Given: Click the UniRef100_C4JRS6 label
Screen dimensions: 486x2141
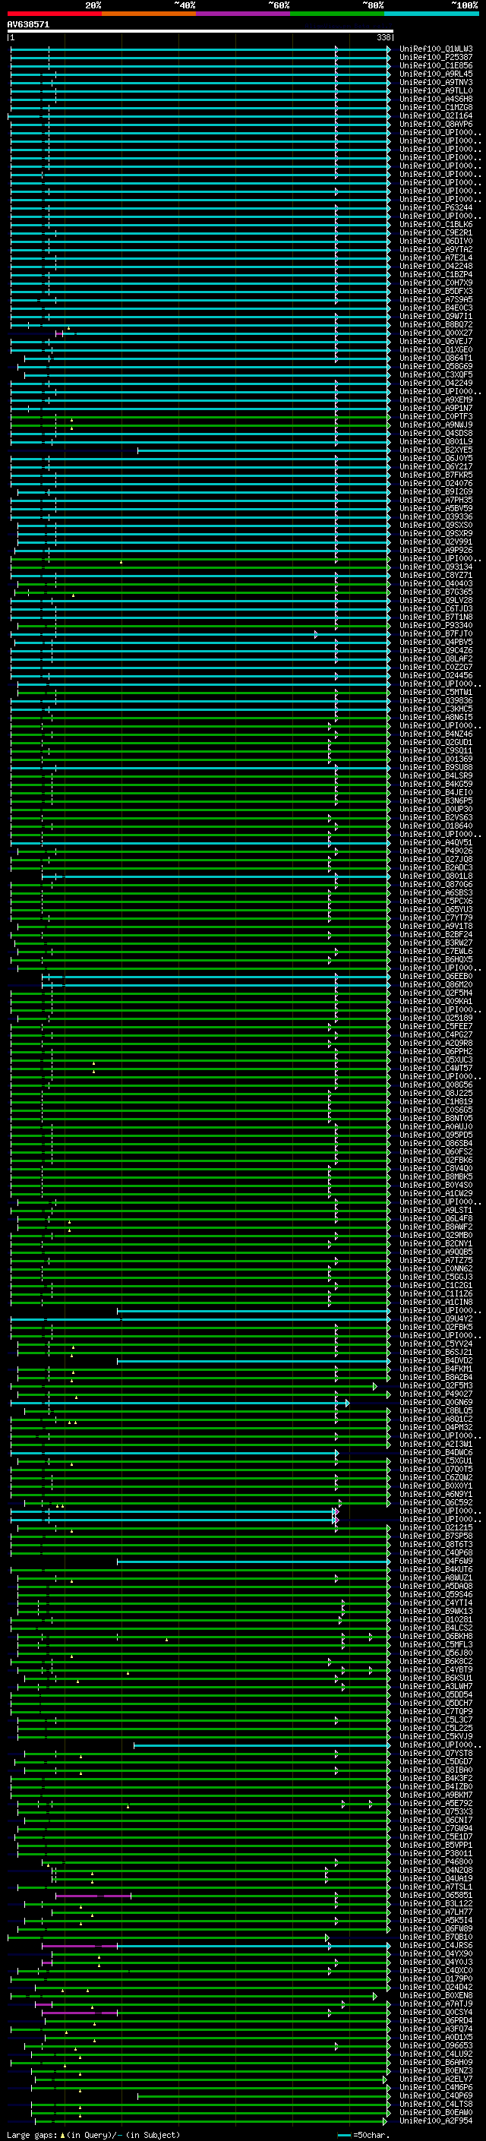Looking at the screenshot, I should (436, 1945).
